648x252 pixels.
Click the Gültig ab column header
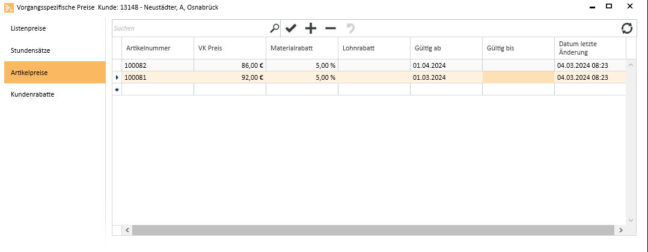[446, 48]
